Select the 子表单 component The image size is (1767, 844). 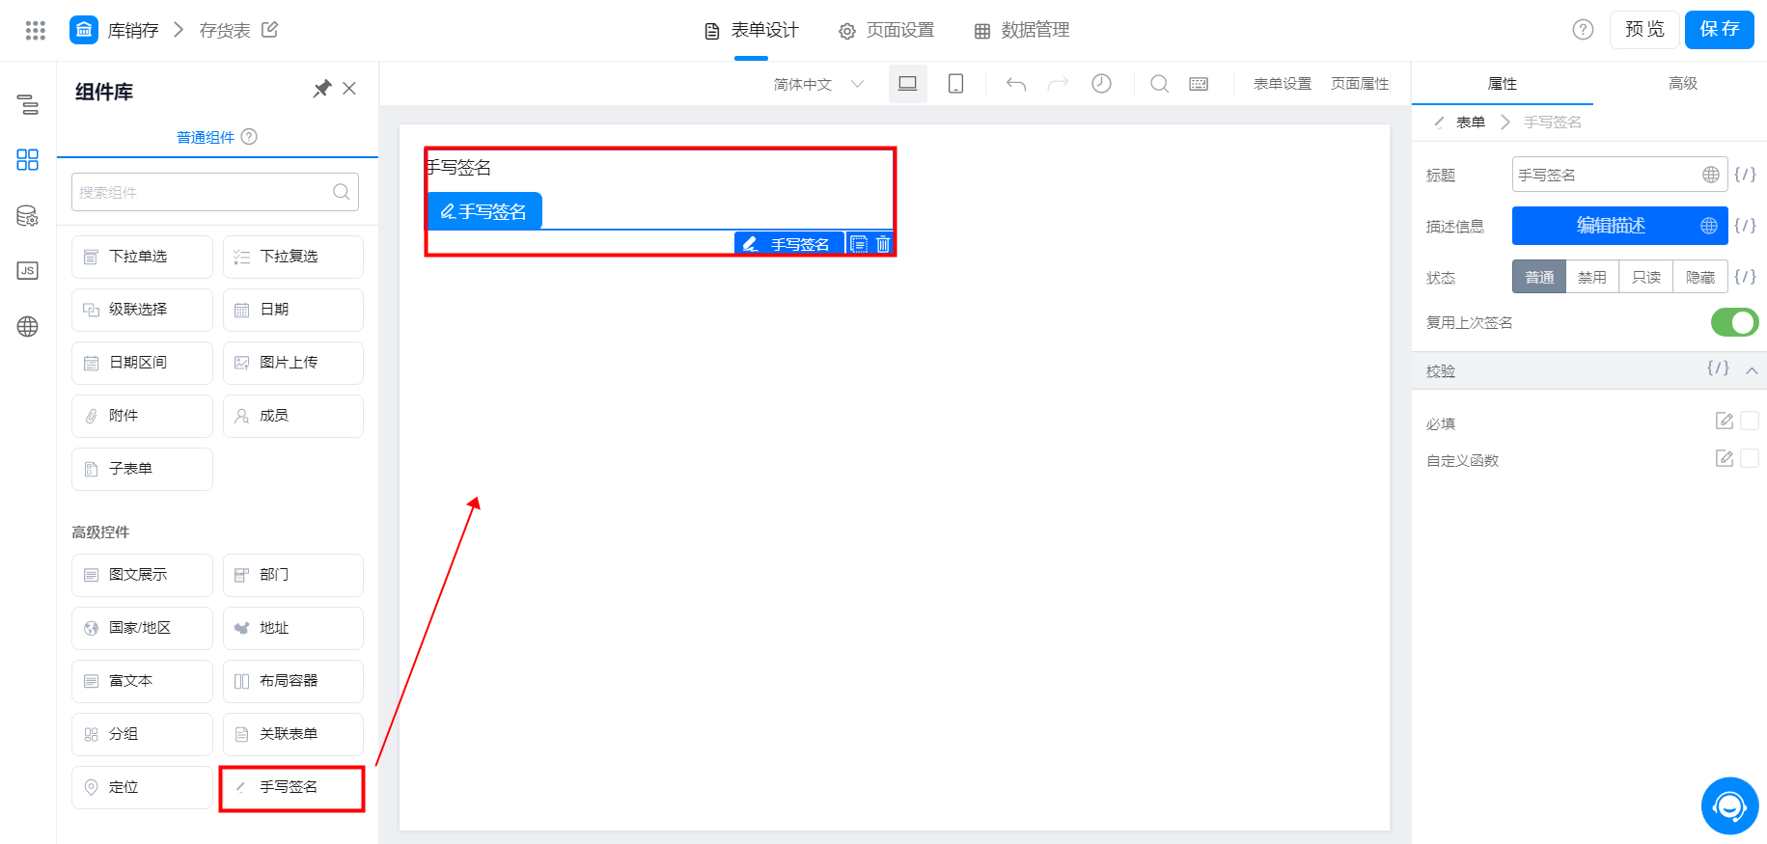(142, 469)
